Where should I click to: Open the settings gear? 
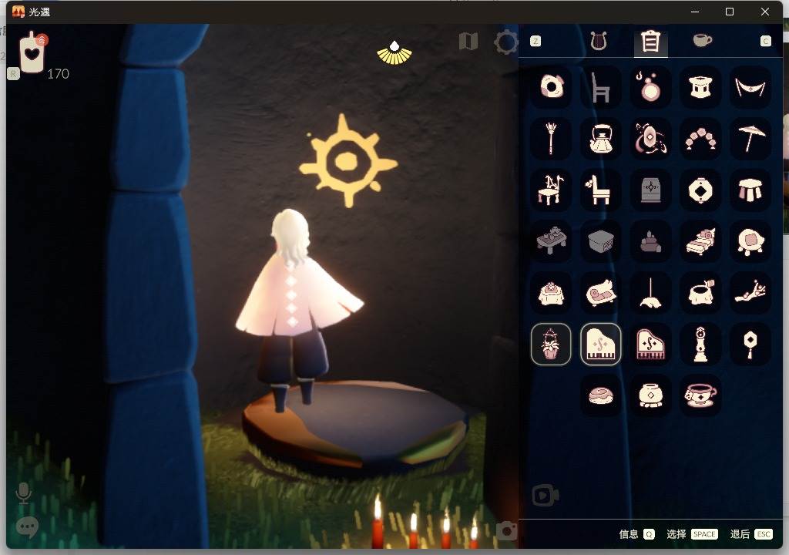coord(505,42)
